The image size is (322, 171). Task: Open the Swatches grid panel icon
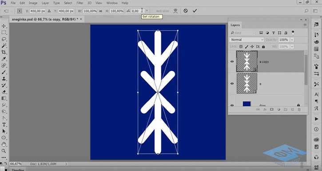coord(316,49)
